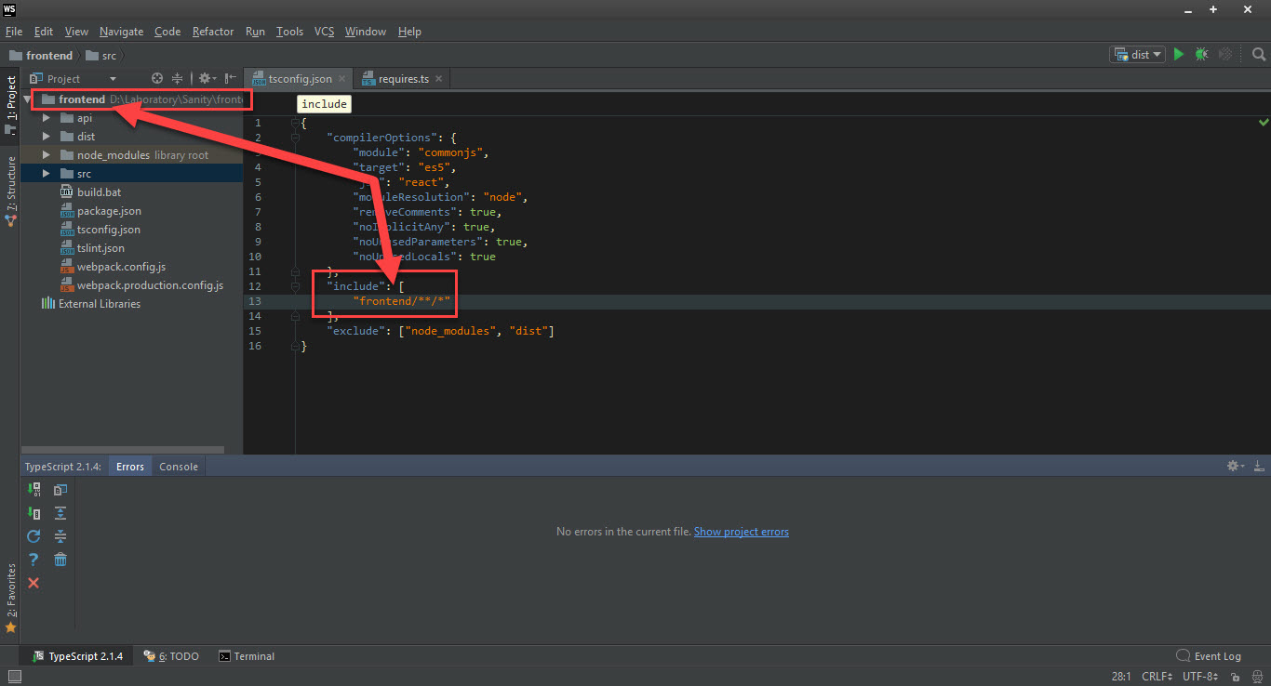Image resolution: width=1271 pixels, height=686 pixels.
Task: Close the tsconfig.json editor tab
Action: (x=342, y=79)
